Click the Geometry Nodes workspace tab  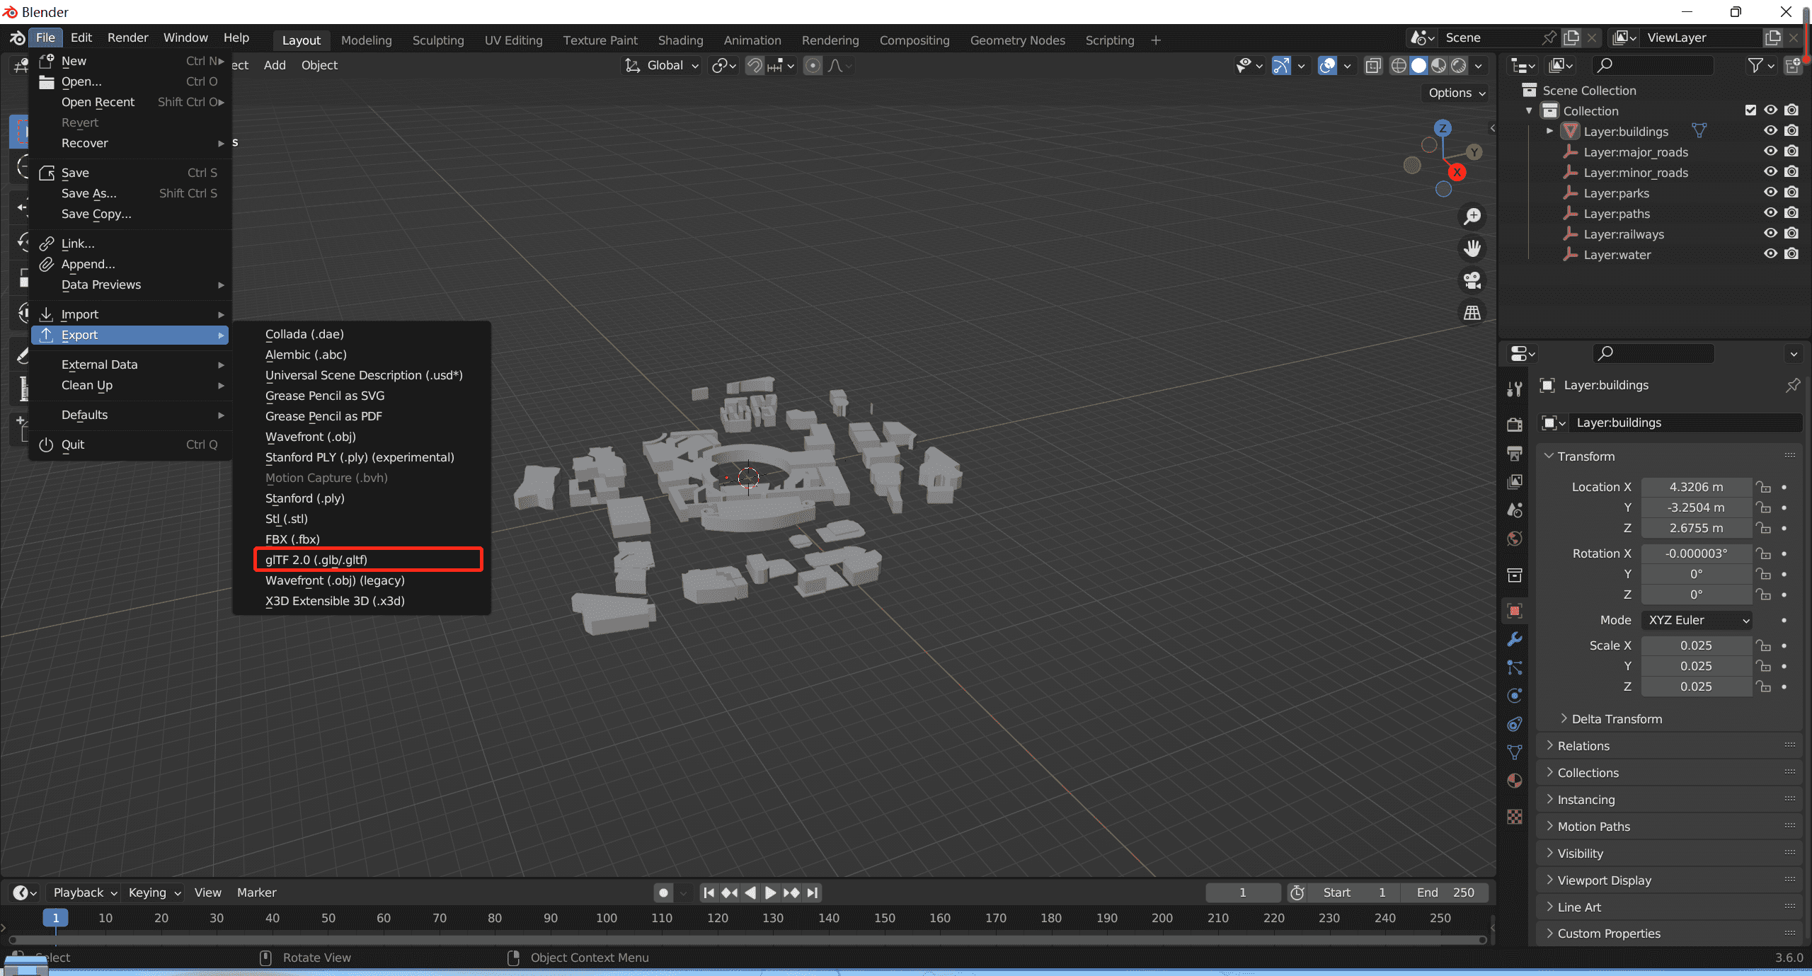[x=1015, y=40]
